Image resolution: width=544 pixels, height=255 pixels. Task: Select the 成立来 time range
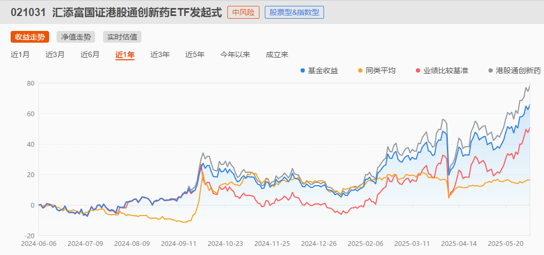(277, 54)
